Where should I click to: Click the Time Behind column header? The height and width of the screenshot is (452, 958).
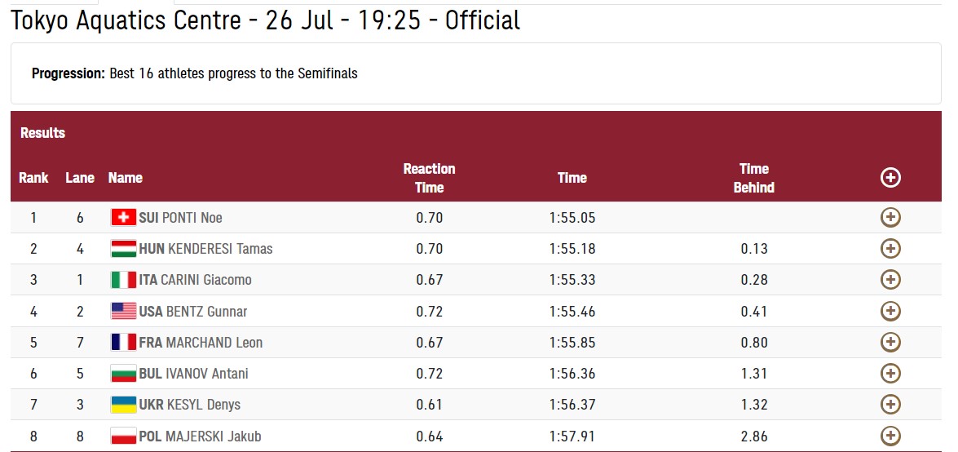754,178
